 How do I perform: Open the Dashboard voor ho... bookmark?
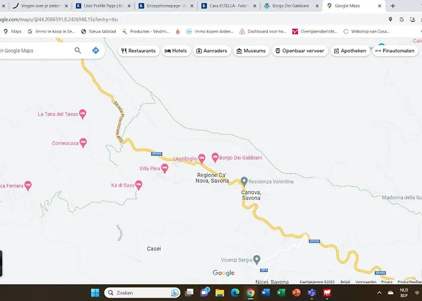(263, 31)
